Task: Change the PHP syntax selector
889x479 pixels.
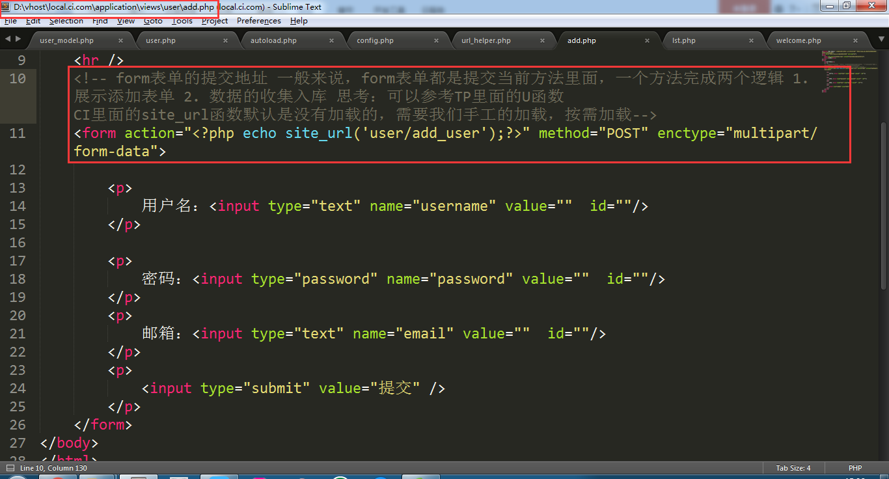Action: click(x=855, y=468)
